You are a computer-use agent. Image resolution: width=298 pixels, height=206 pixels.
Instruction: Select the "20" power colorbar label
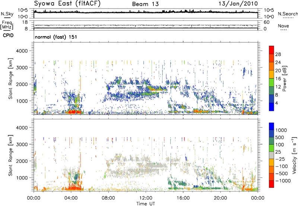pos(278,71)
